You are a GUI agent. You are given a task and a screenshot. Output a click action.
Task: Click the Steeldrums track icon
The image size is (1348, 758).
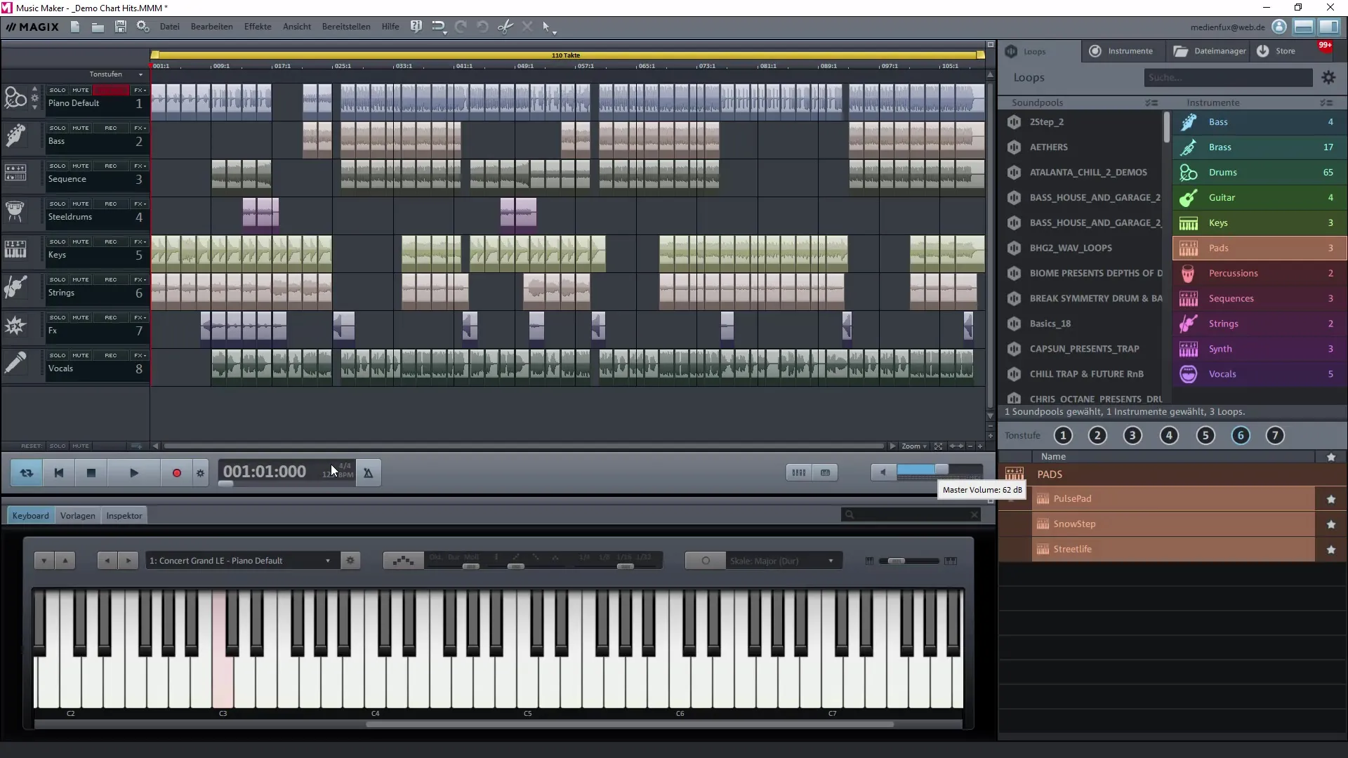[x=15, y=211]
